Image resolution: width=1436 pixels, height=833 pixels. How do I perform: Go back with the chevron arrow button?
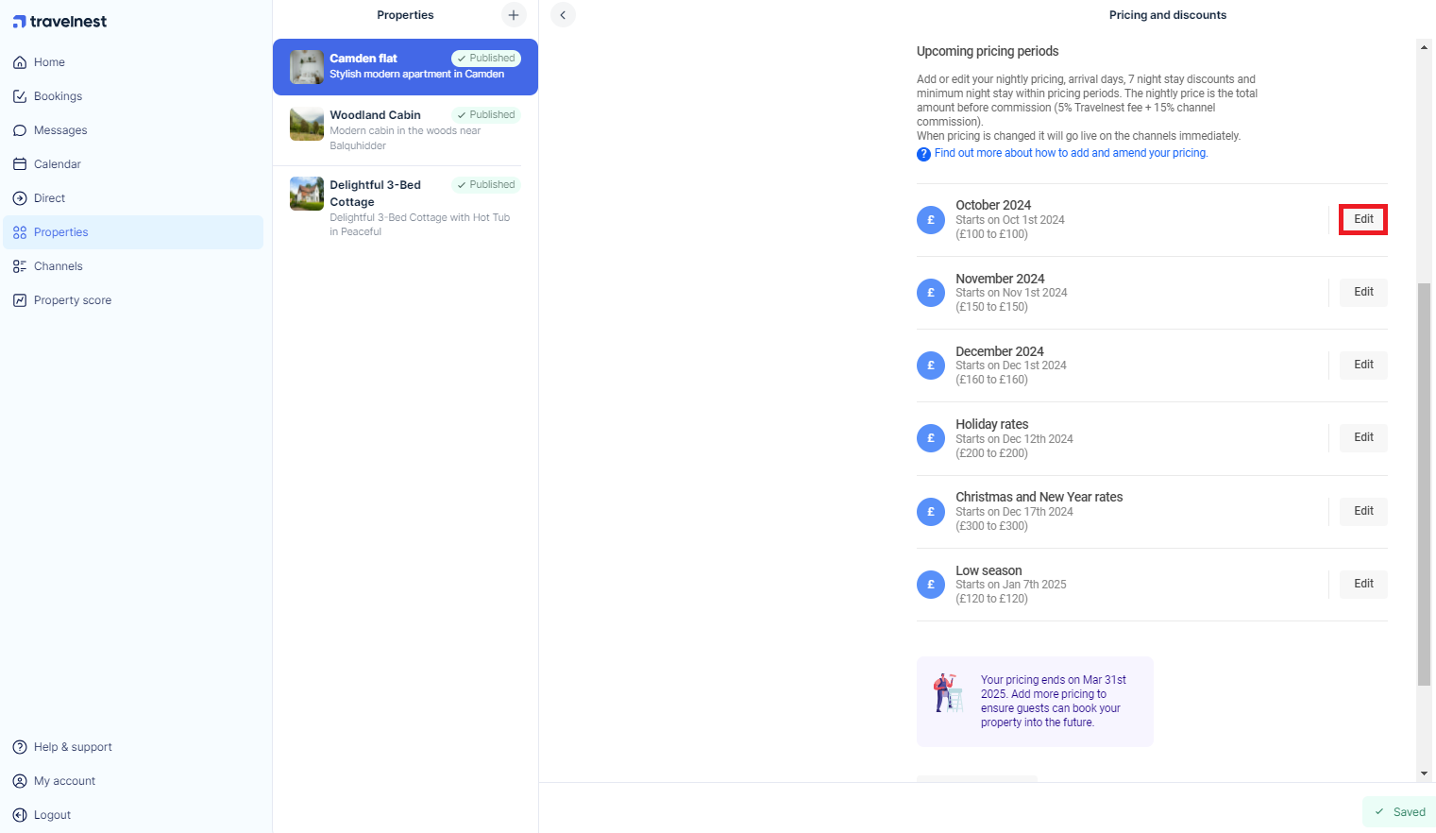tap(563, 15)
